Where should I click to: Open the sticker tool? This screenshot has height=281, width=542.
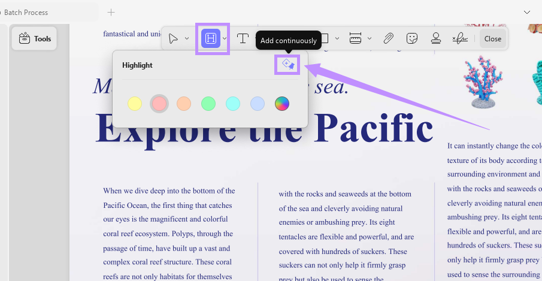[x=411, y=38]
